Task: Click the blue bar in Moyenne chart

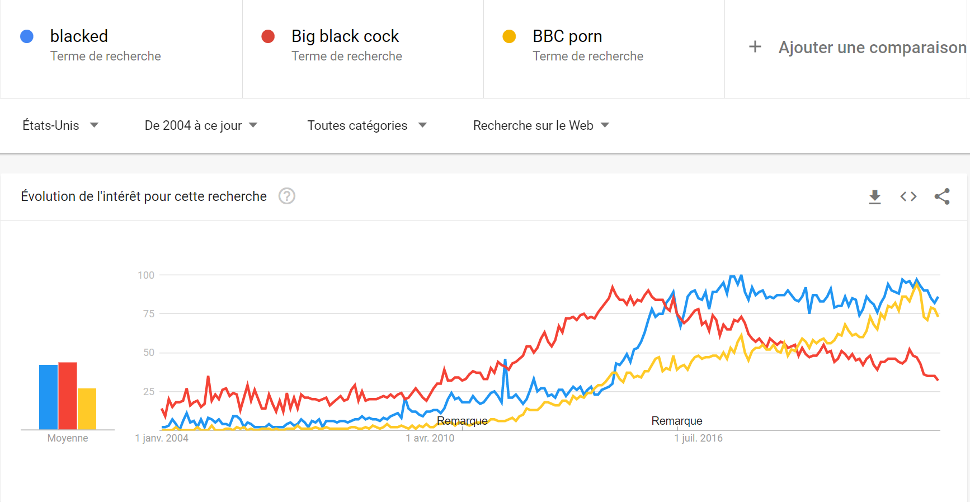Action: [x=48, y=397]
